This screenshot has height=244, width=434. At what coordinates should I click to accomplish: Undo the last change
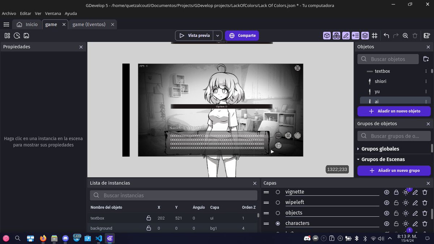(x=386, y=35)
